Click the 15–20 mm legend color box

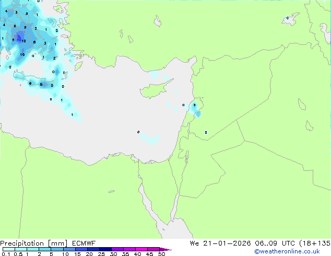point(81,249)
